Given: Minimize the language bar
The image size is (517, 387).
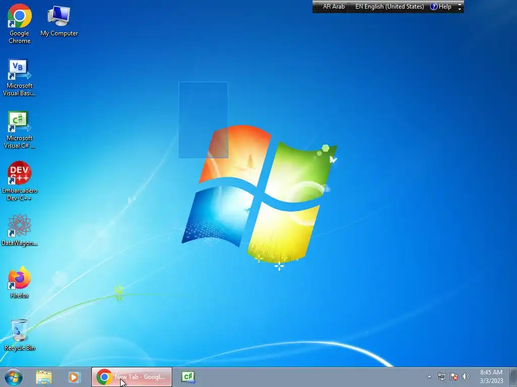Looking at the screenshot, I should (459, 4).
